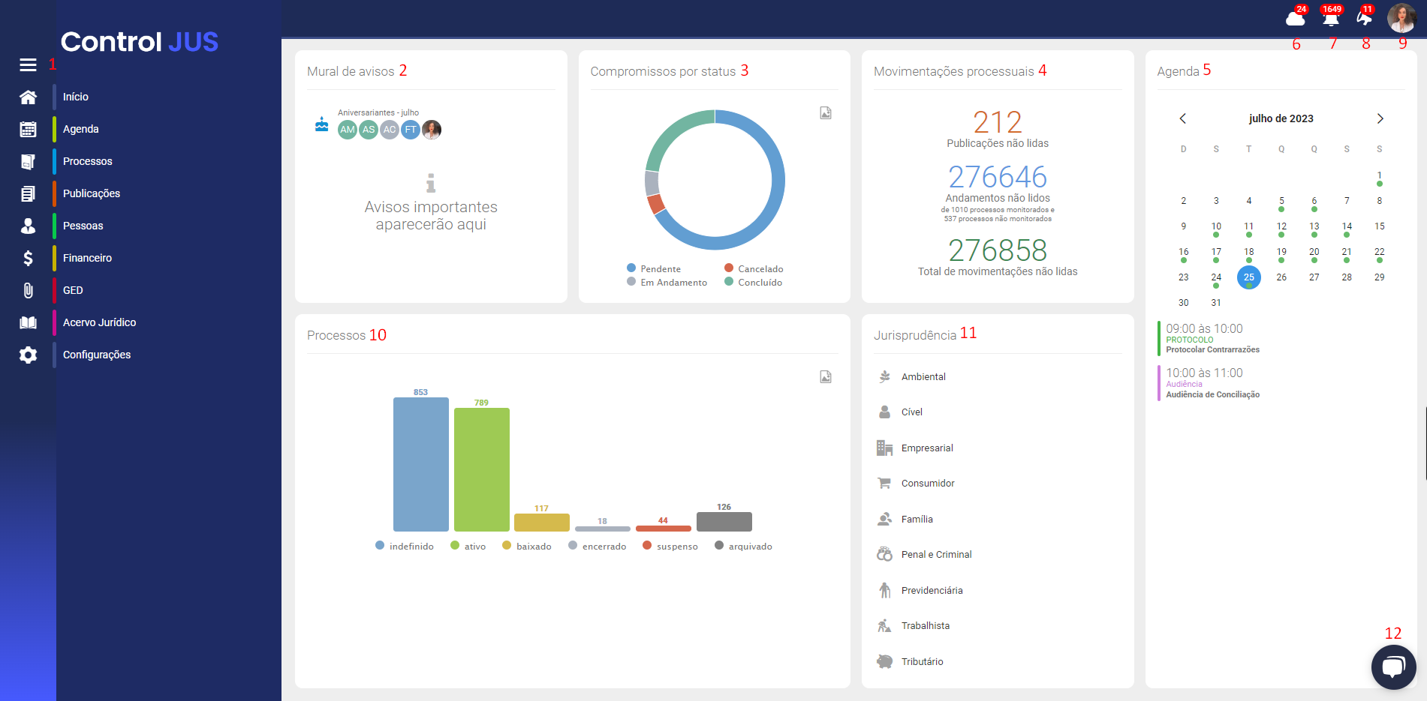The height and width of the screenshot is (701, 1427).
Task: Open the bell notifications icon
Action: coord(1330,18)
